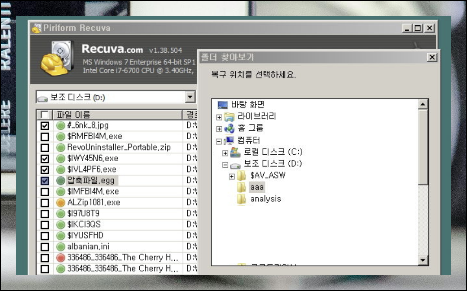Click green status icon of $IMFBI4M.exe
467x291 pixels.
coord(61,192)
